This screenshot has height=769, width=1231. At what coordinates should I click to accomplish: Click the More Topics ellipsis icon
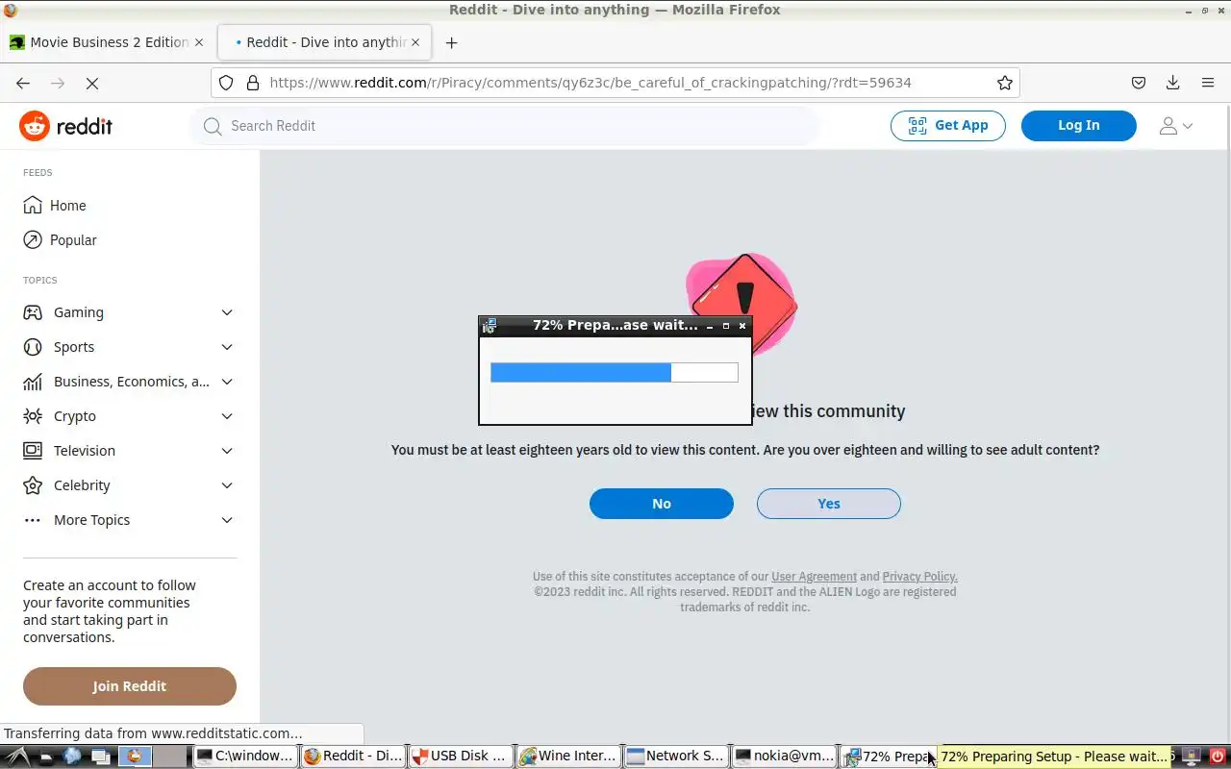pos(33,520)
